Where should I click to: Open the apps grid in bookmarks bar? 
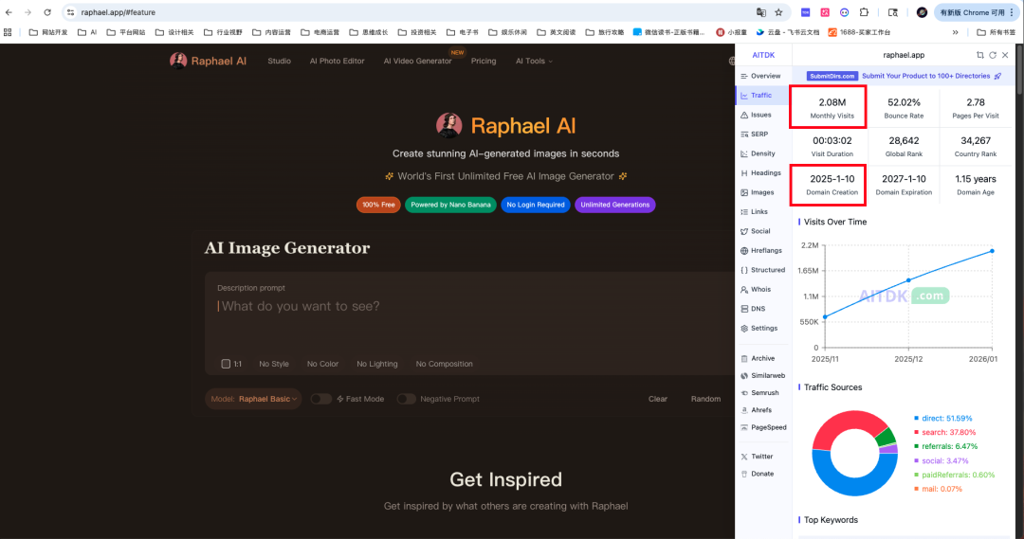(x=8, y=32)
